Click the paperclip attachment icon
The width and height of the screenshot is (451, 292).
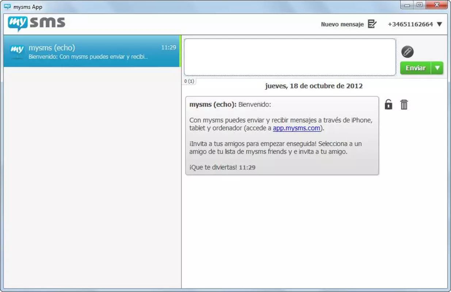[x=407, y=52]
